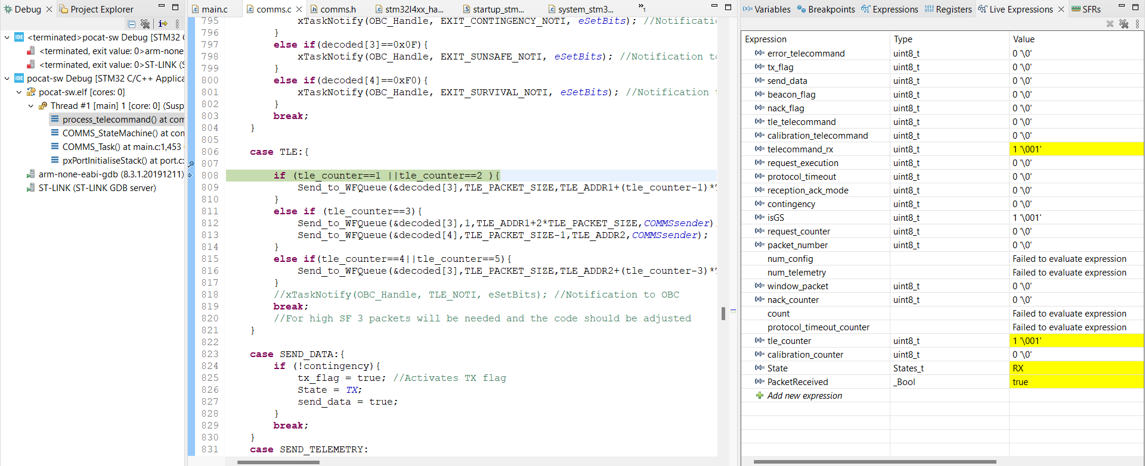
Task: Switch to the Breakpoints tab
Action: tap(826, 9)
